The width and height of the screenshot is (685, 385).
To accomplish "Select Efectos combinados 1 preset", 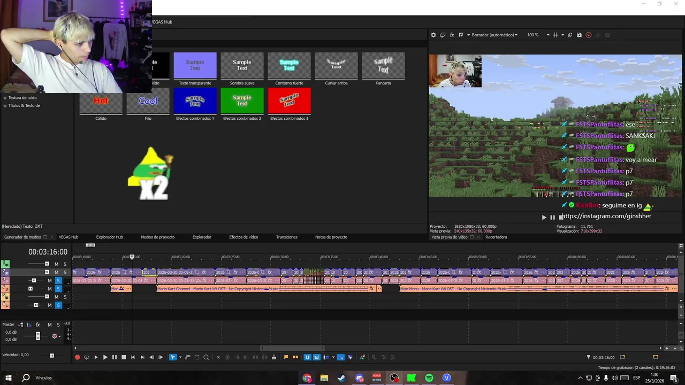I will pos(195,104).
